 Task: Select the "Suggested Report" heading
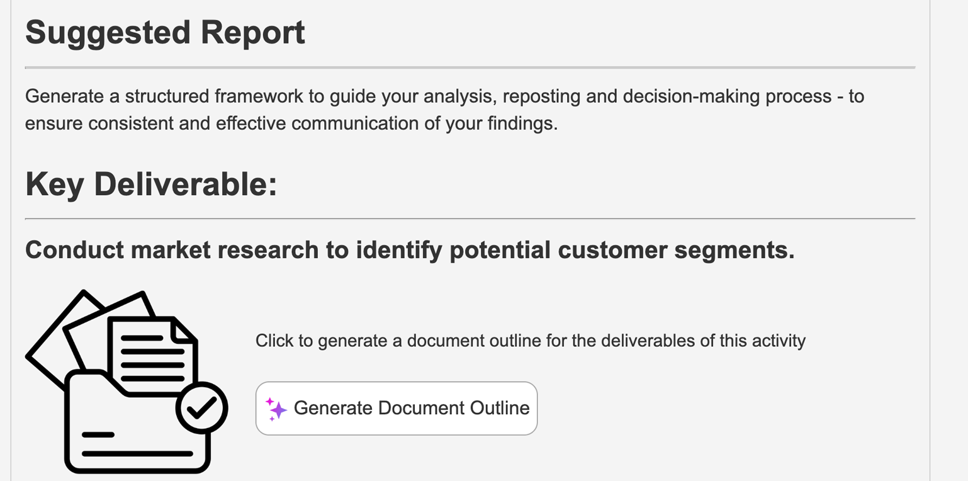click(x=165, y=32)
